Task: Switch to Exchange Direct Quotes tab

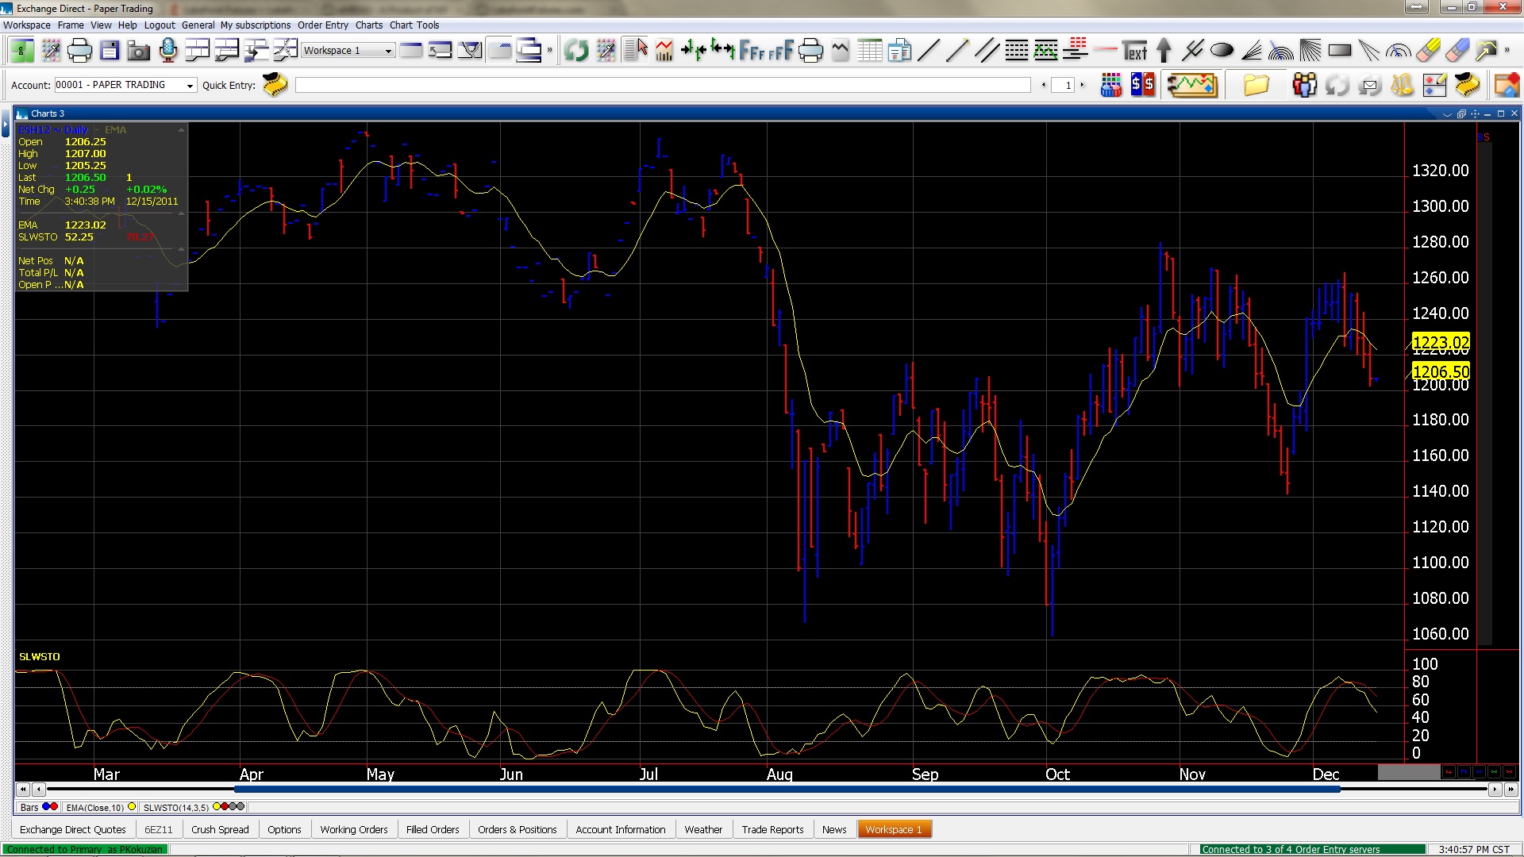Action: [x=73, y=829]
